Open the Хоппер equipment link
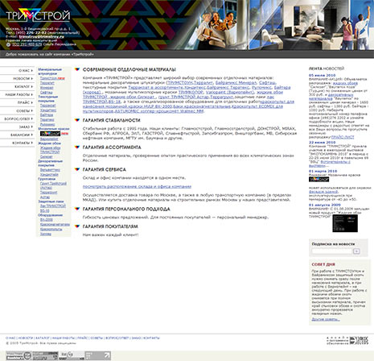The width and height of the screenshot is (374, 361). tap(46, 234)
